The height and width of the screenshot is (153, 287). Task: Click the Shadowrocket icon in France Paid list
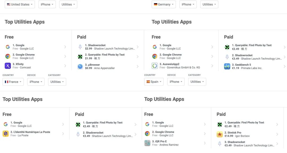tap(78, 134)
